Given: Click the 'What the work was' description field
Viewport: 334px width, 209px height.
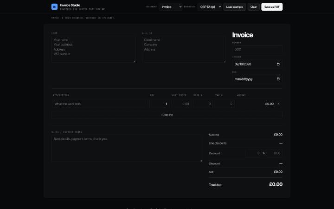Looking at the screenshot, I should pyautogui.click(x=100, y=104).
